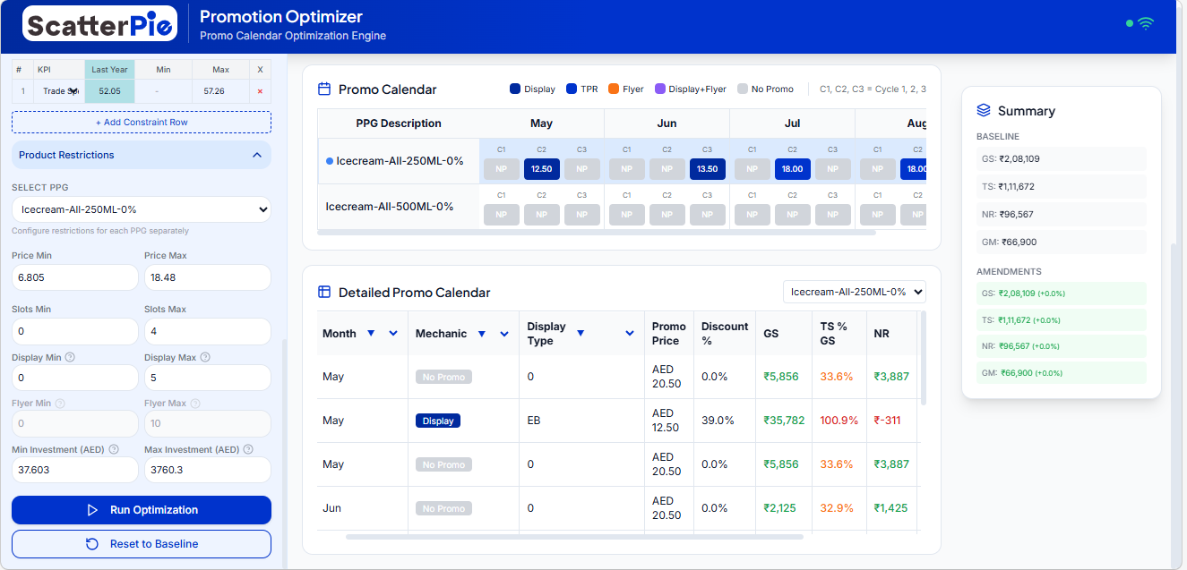Click the Display Min help icon
The width and height of the screenshot is (1187, 570).
click(70, 358)
